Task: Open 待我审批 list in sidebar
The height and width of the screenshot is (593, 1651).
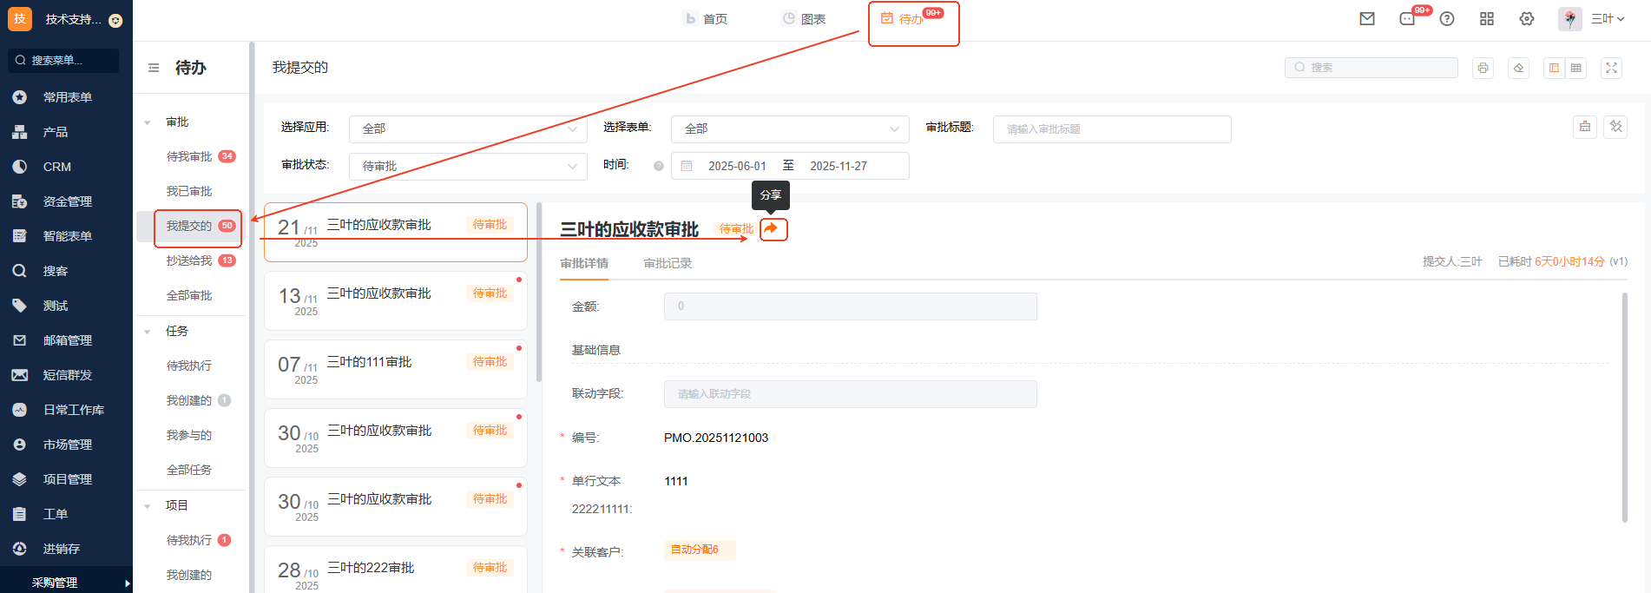Action: point(189,156)
